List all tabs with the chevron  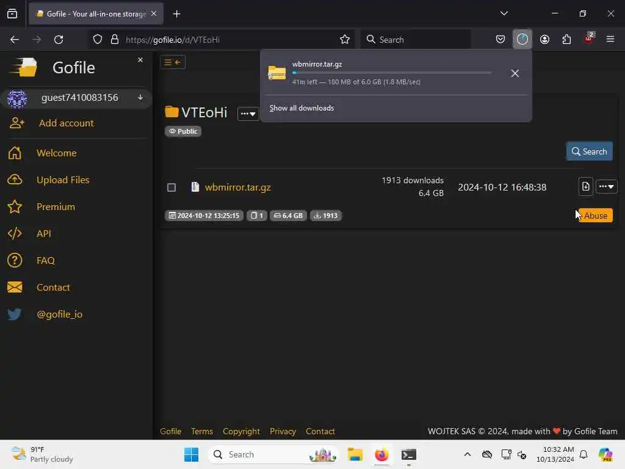point(504,13)
